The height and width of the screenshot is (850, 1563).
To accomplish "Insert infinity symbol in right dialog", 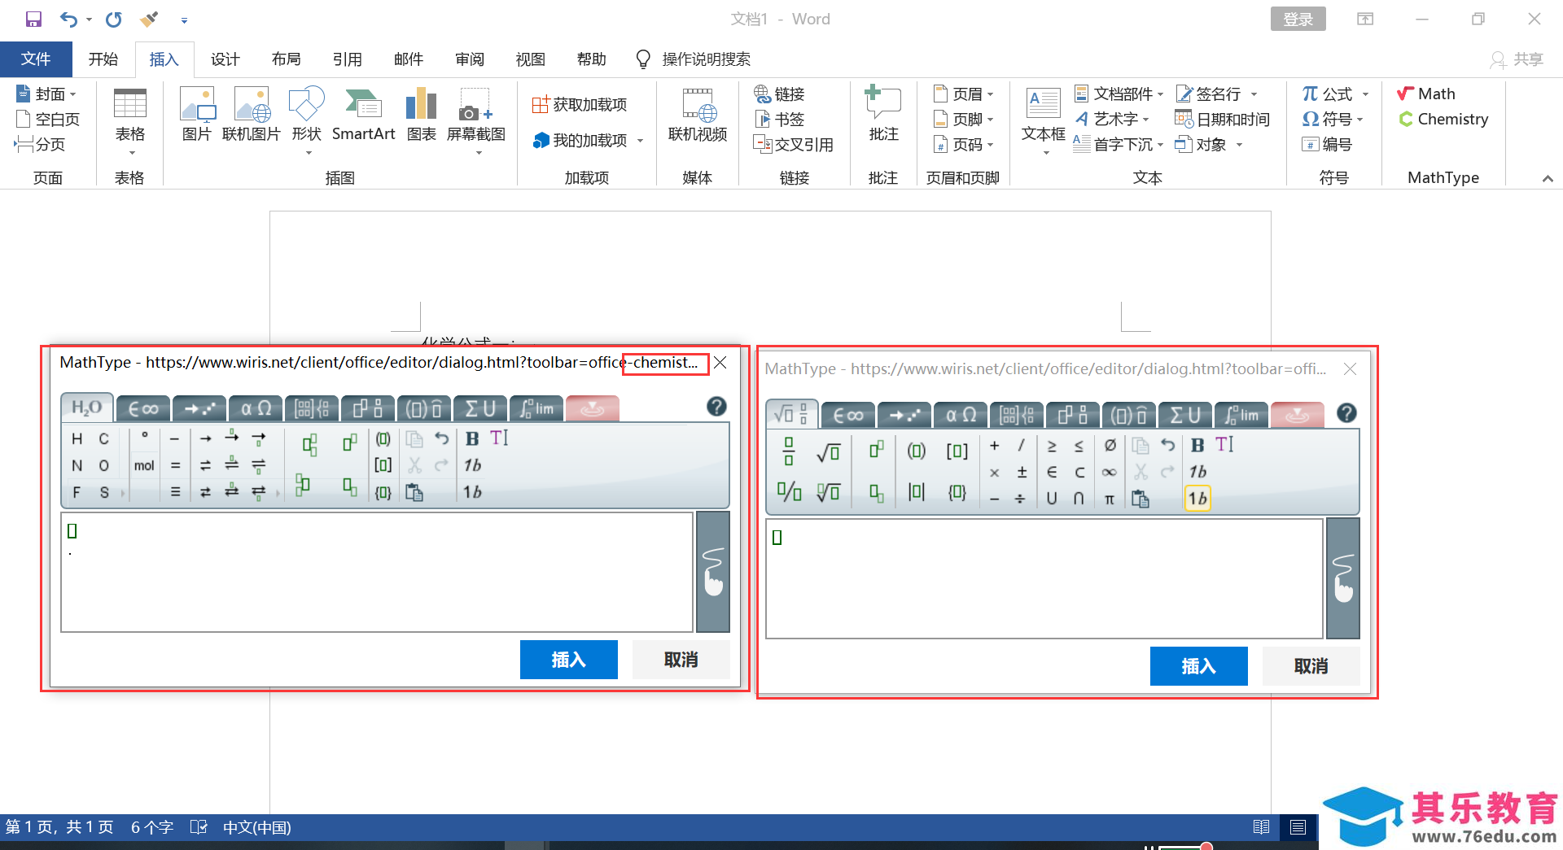I will (x=1109, y=473).
